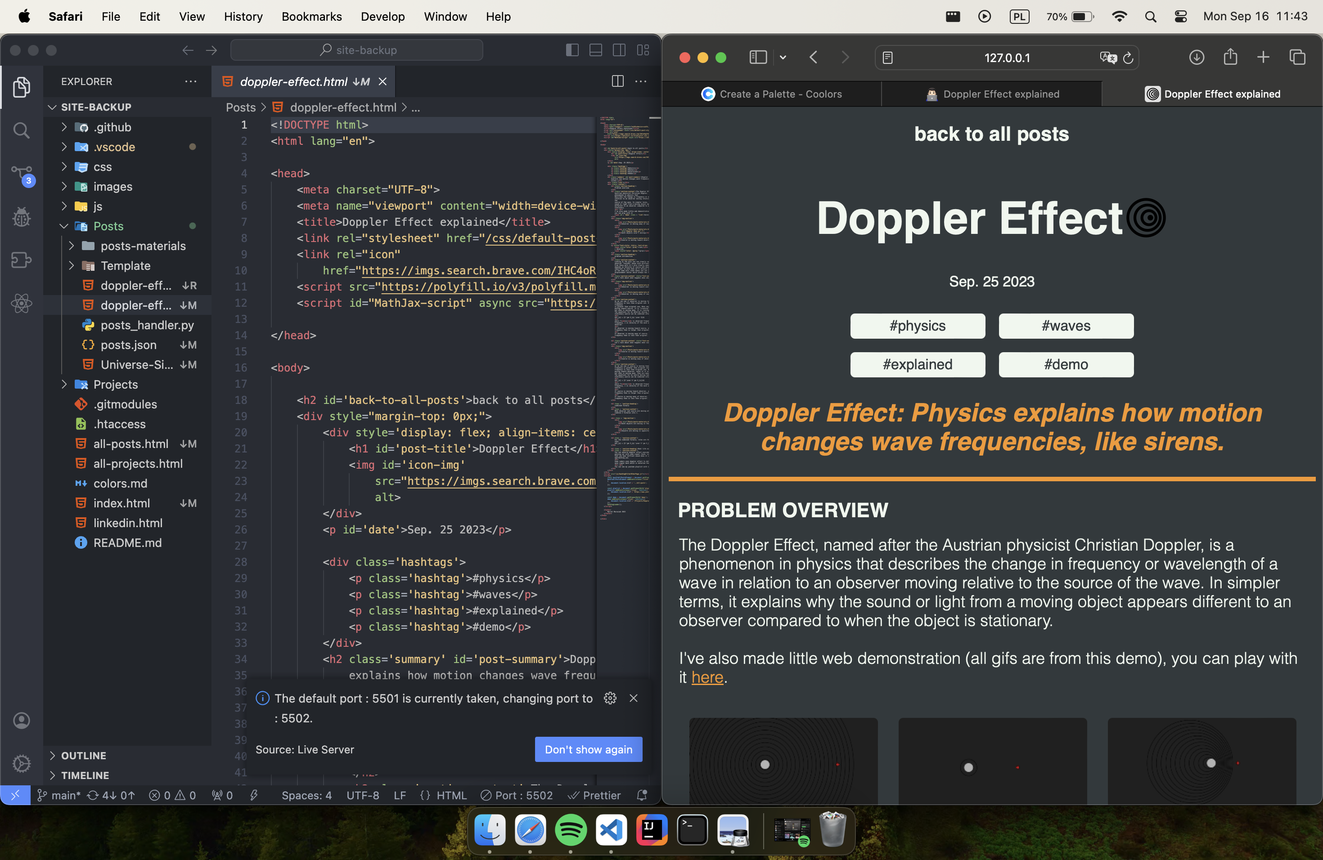Open Safari tab group dropdown arrow
This screenshot has width=1323, height=860.
[x=783, y=57]
